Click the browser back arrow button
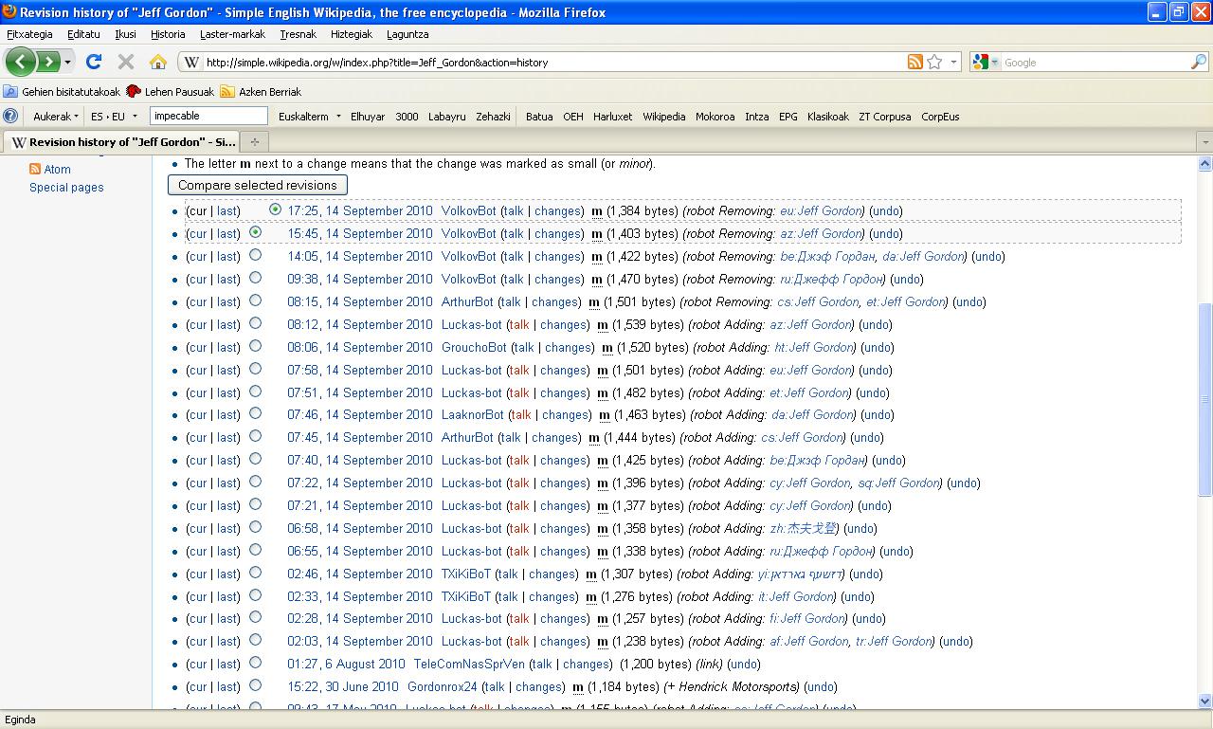1213x729 pixels. point(21,63)
